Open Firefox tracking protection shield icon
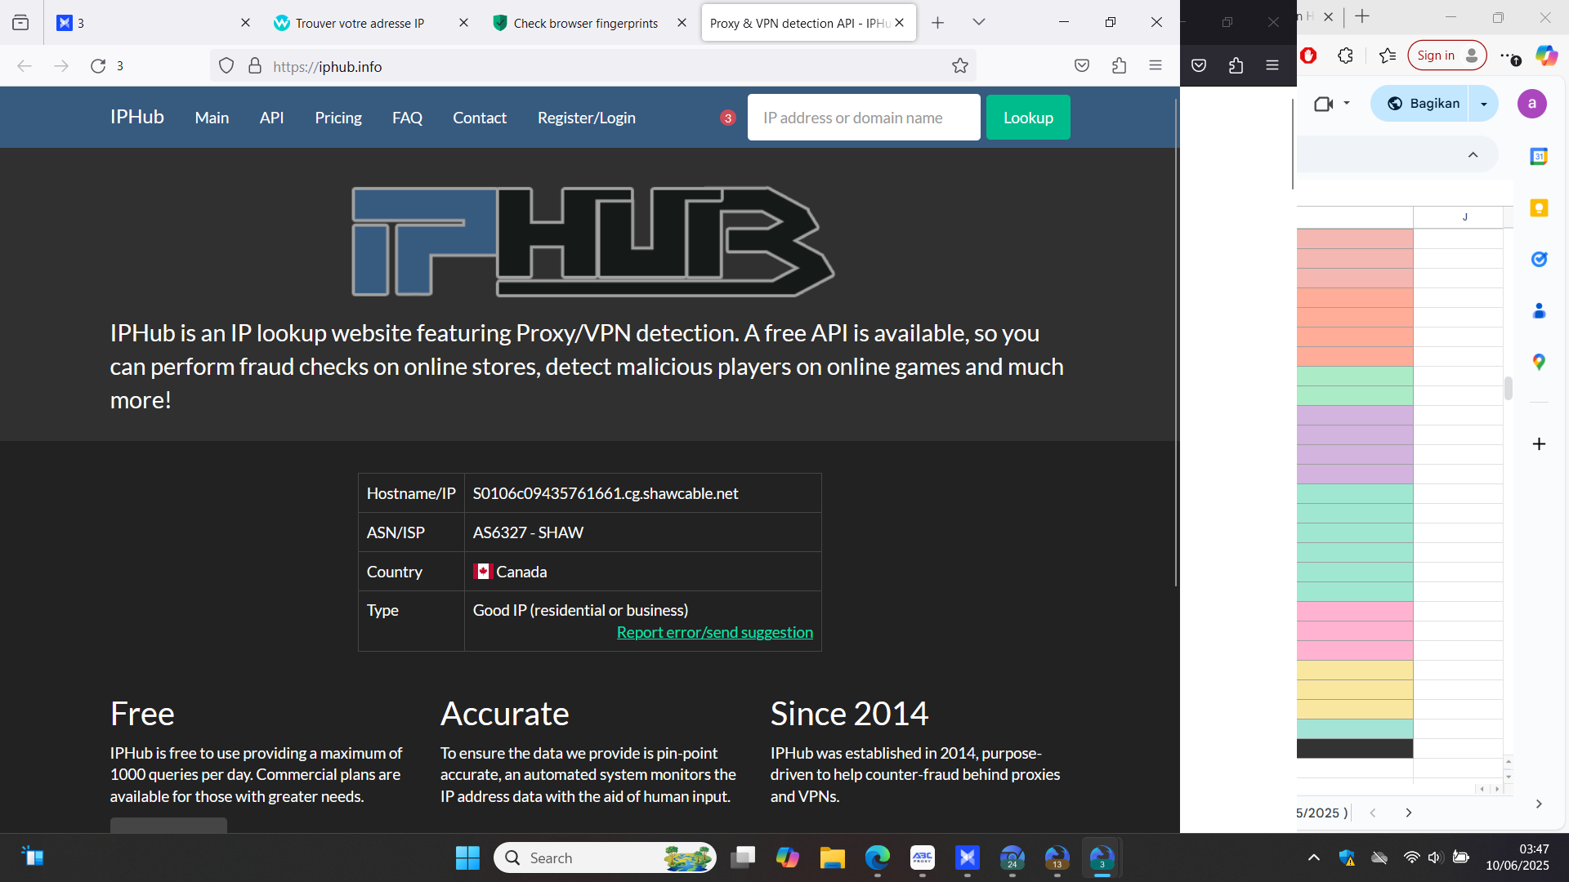The width and height of the screenshot is (1569, 882). coord(226,66)
